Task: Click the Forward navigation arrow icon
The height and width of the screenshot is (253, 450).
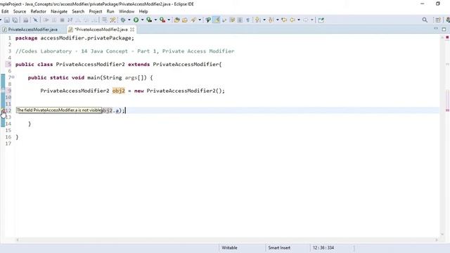Action: pos(306,20)
